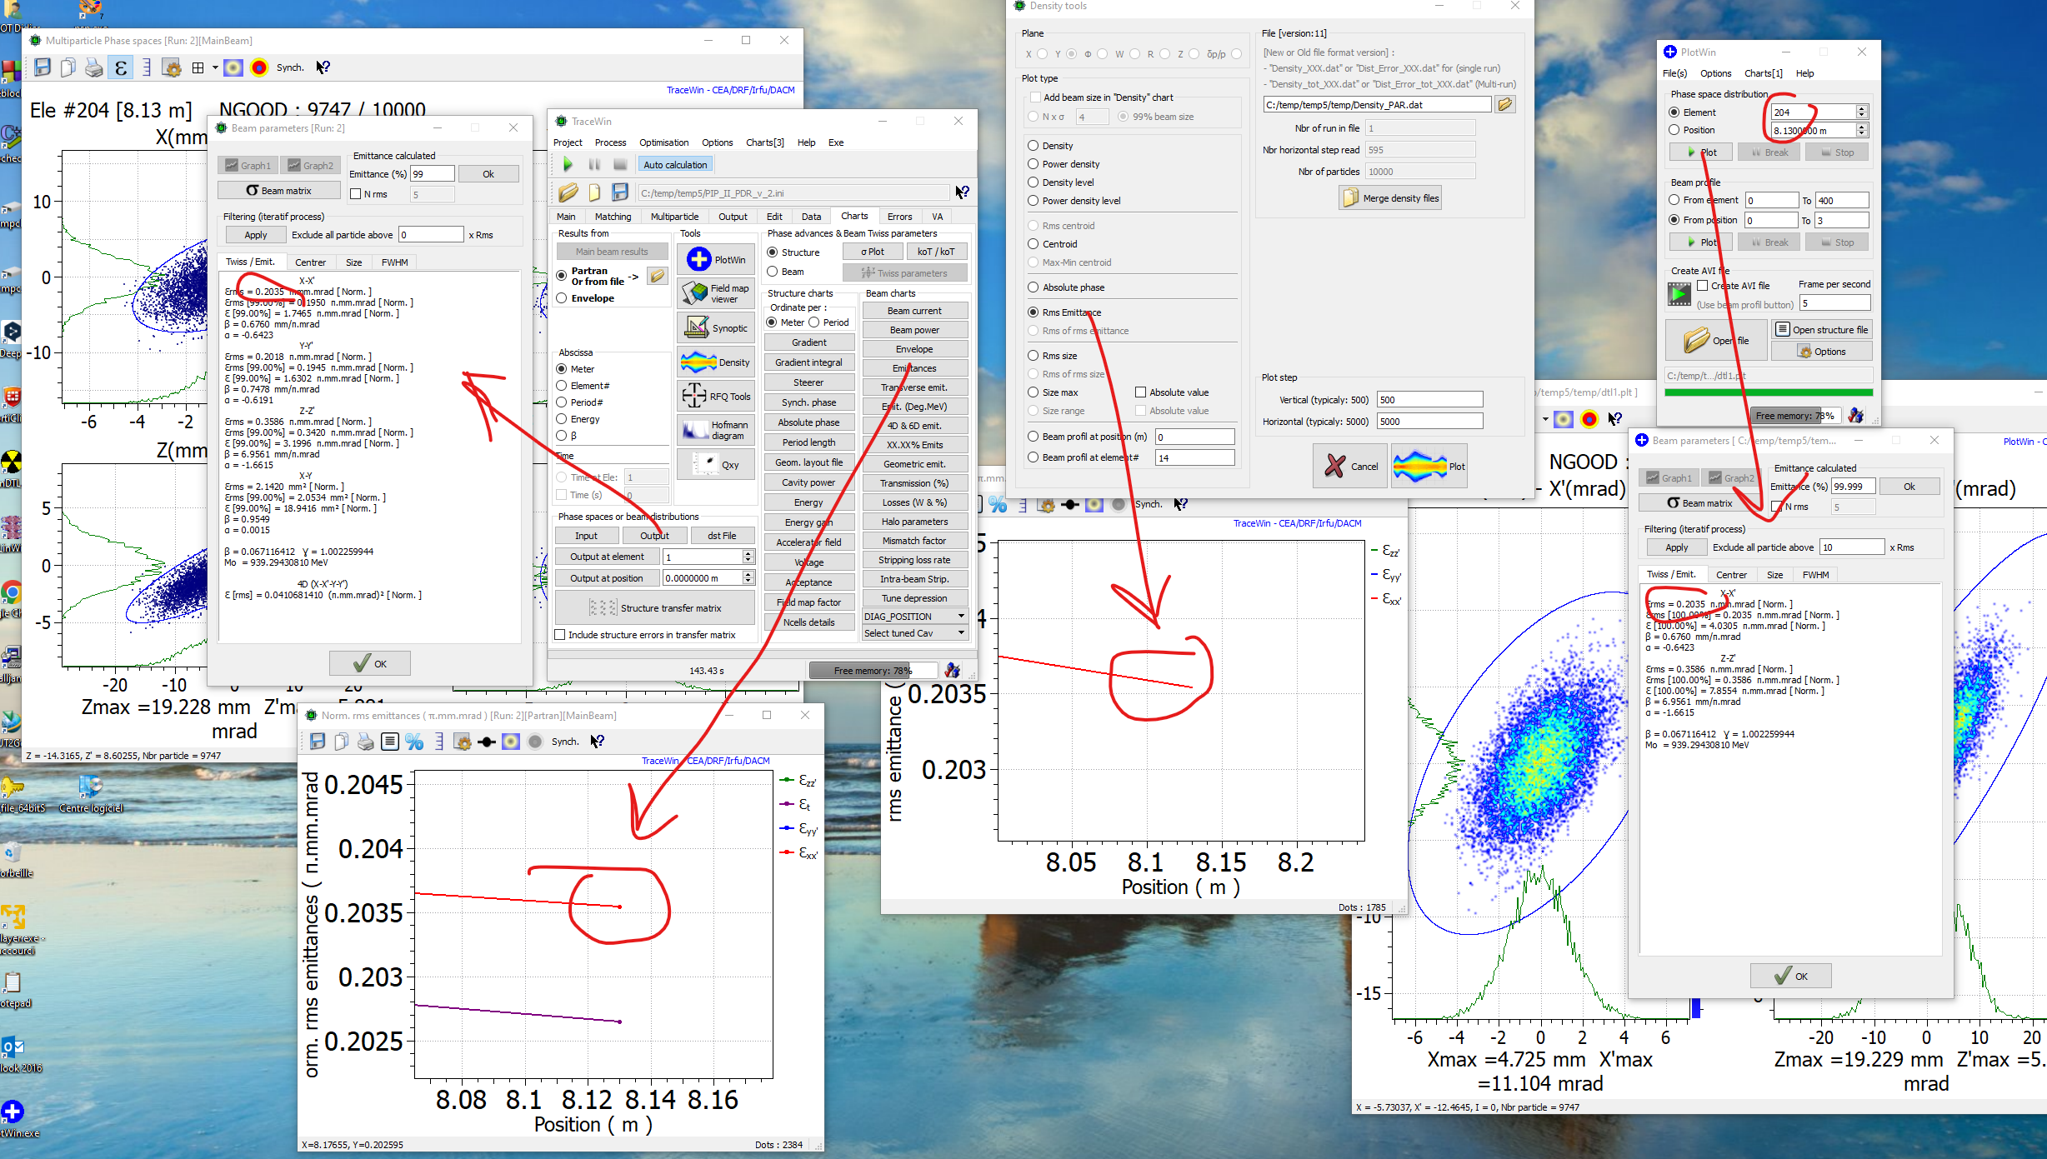Open the Density tool in TraceWin Tools

pyautogui.click(x=716, y=362)
